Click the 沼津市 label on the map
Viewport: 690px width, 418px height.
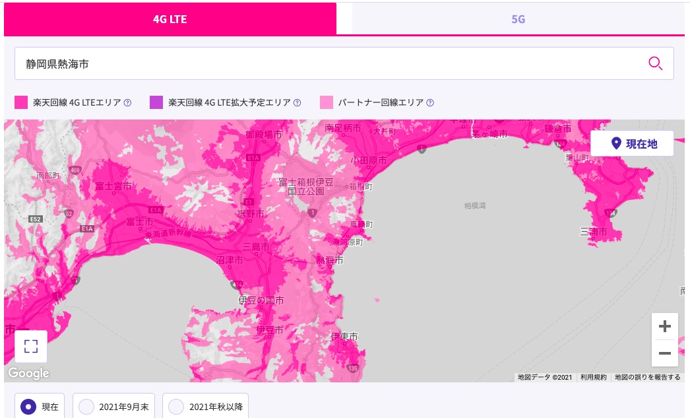click(x=230, y=260)
